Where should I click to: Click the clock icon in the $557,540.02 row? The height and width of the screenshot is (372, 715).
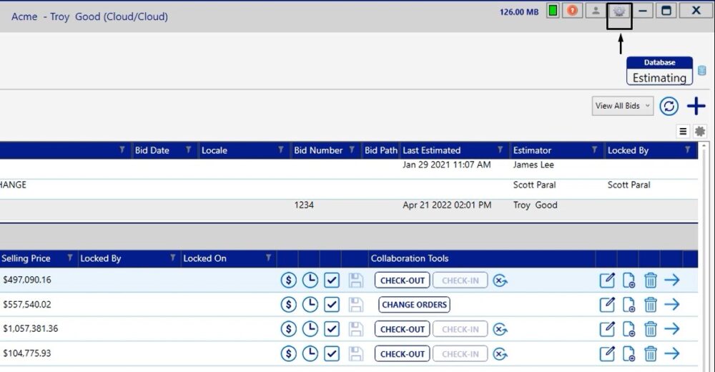click(x=310, y=305)
